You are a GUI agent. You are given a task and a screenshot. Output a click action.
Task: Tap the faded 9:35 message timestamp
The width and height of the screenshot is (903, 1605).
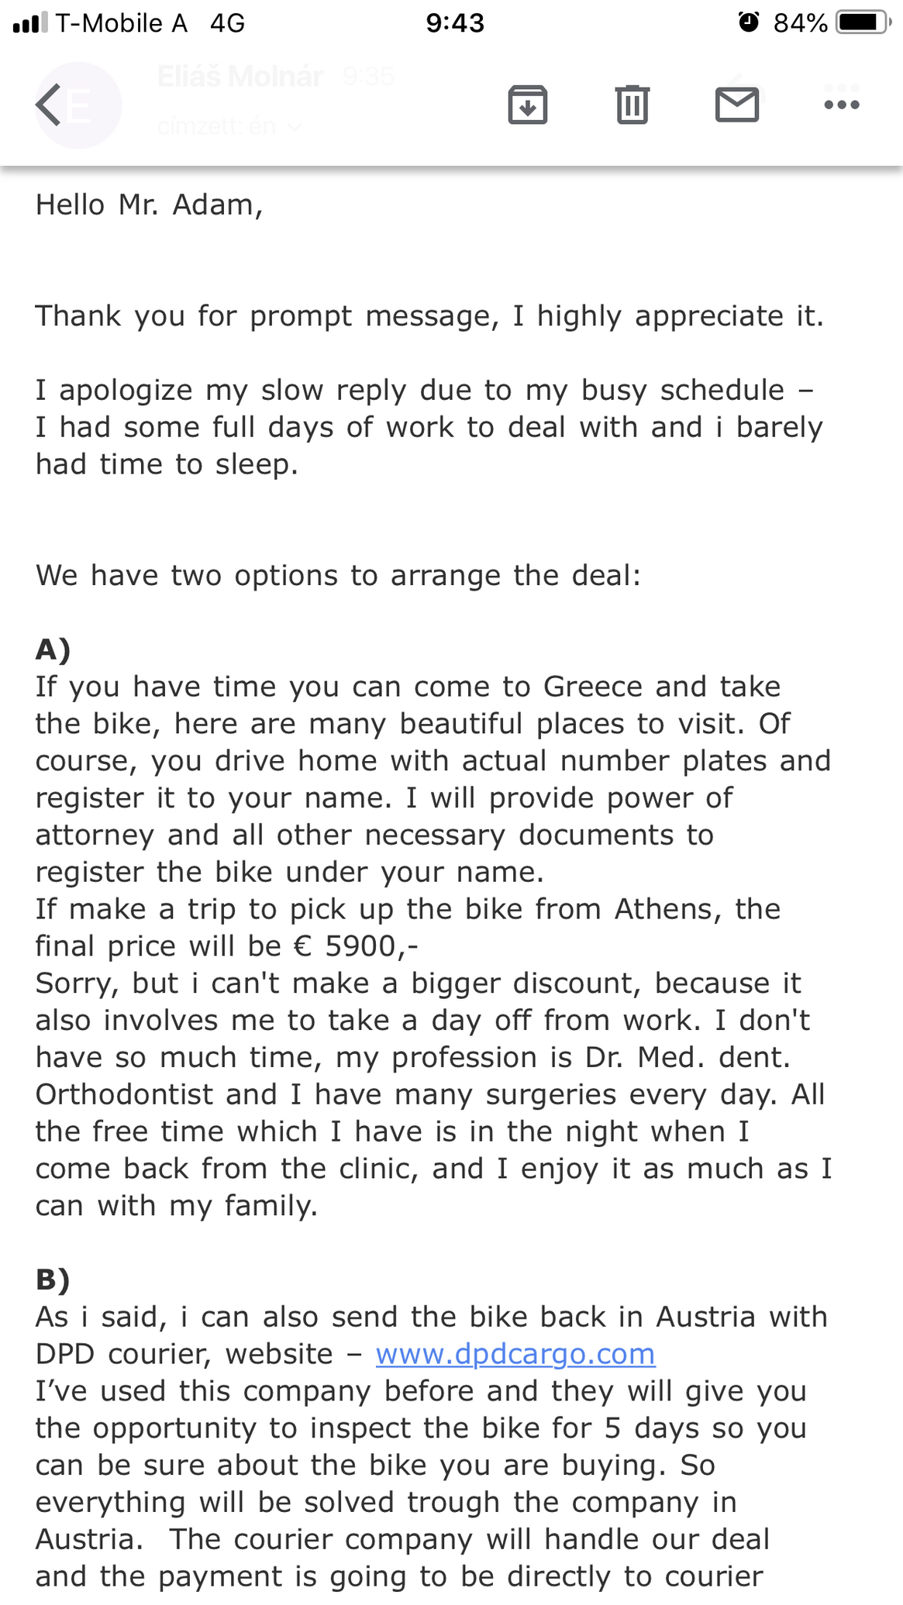click(x=368, y=77)
